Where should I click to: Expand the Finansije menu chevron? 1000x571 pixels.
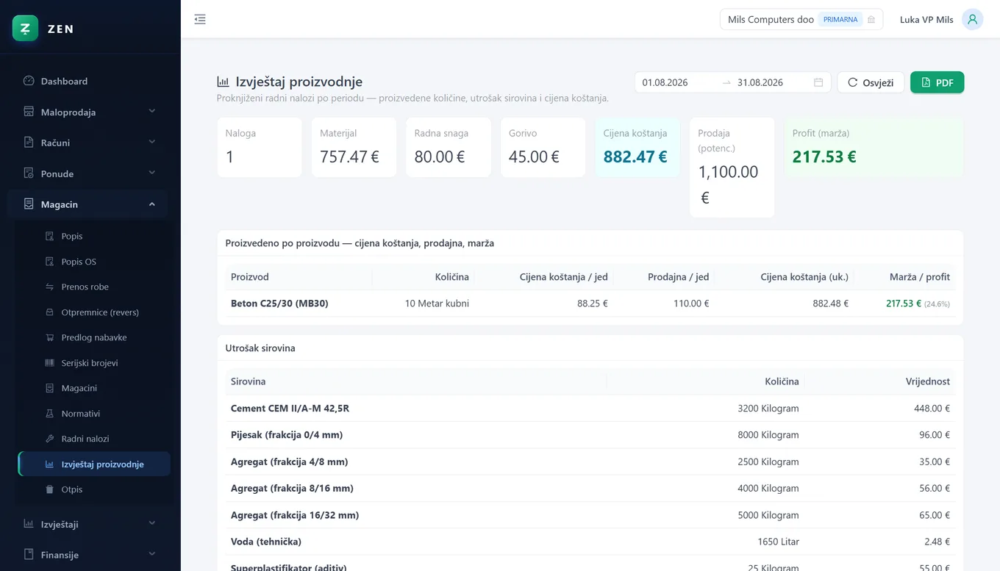(152, 554)
